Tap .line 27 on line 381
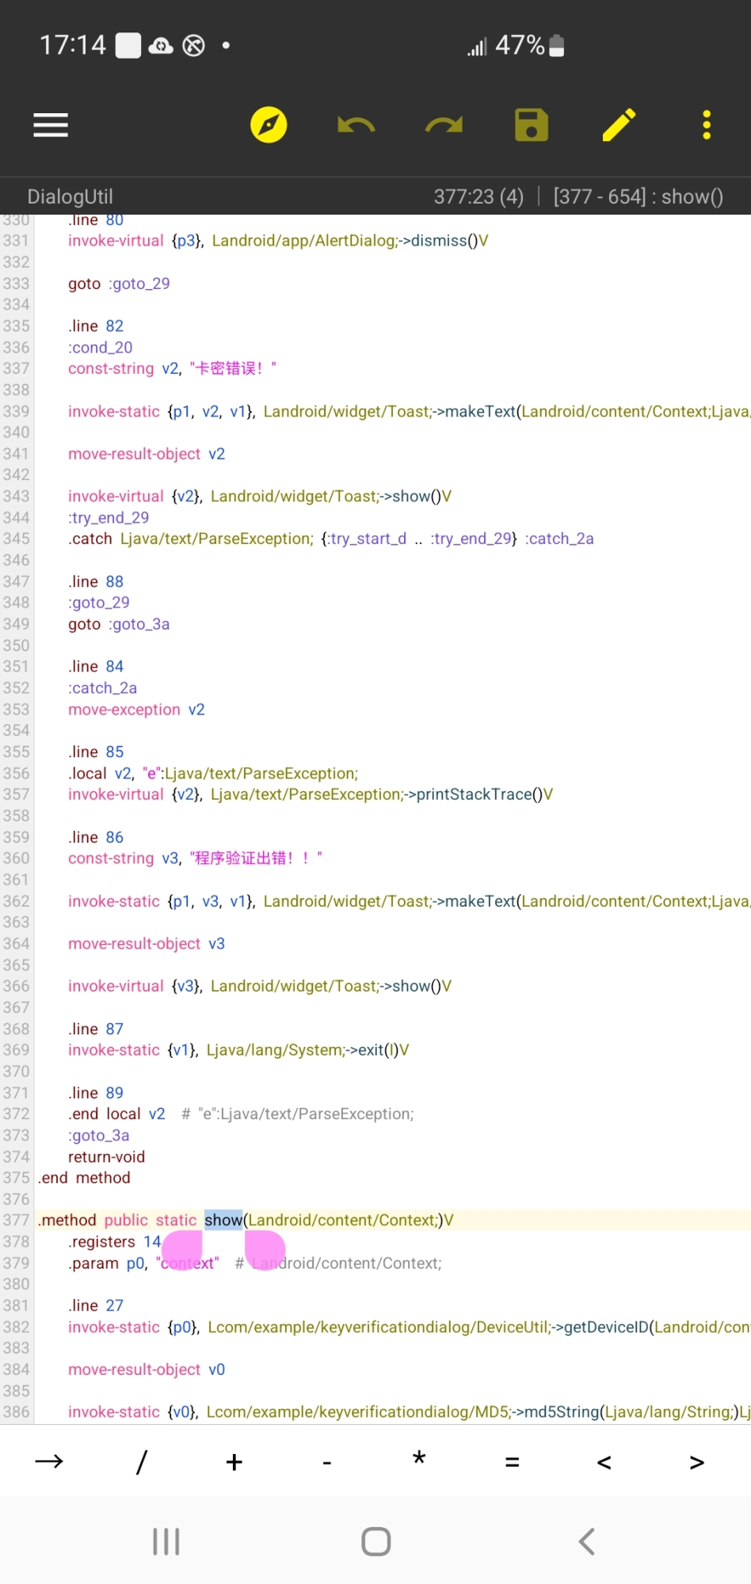 tap(96, 1305)
